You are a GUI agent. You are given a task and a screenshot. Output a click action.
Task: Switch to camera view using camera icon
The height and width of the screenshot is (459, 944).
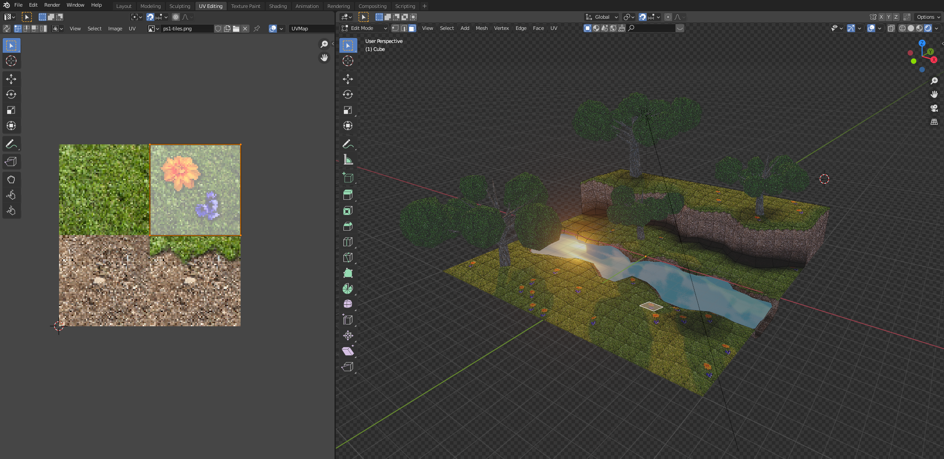[934, 108]
